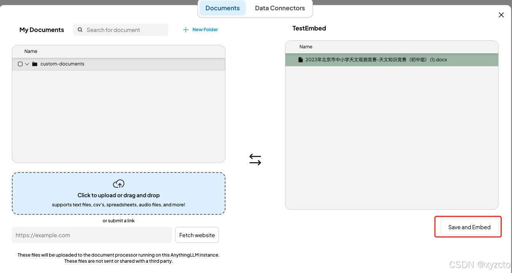Select the 2023年北京市中小学天文观测竞赛 docx file
Screen dimensions: 512x273
click(391, 60)
